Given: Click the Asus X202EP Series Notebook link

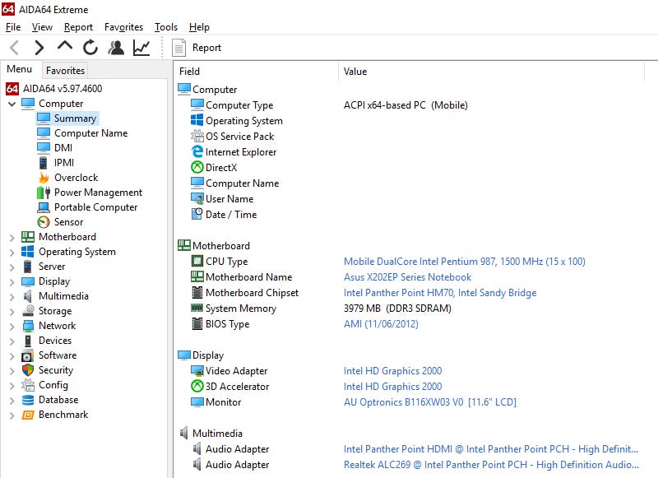Looking at the screenshot, I should coord(407,277).
